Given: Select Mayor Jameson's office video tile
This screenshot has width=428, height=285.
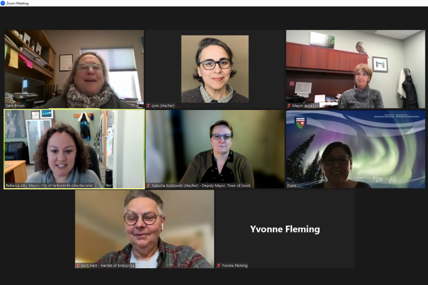Looking at the screenshot, I should 356,69.
